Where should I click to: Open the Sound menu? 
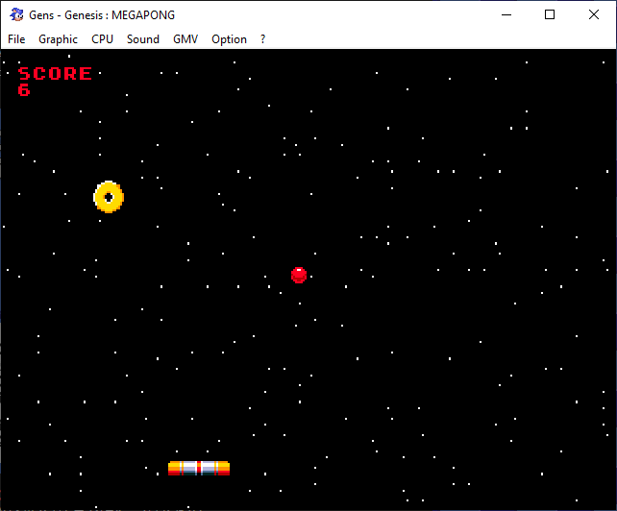pos(143,39)
